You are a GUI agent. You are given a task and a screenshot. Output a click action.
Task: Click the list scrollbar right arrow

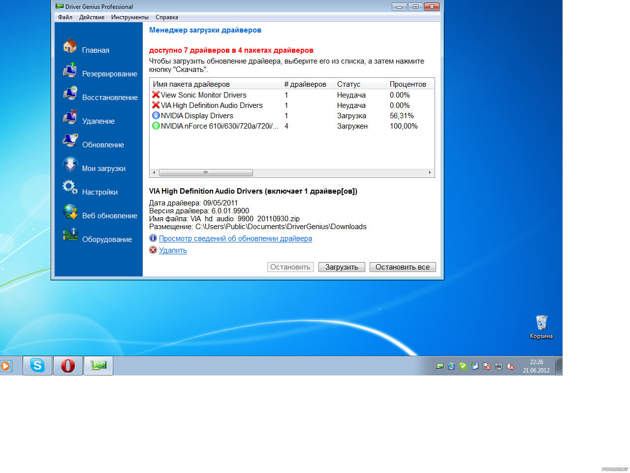coord(430,172)
